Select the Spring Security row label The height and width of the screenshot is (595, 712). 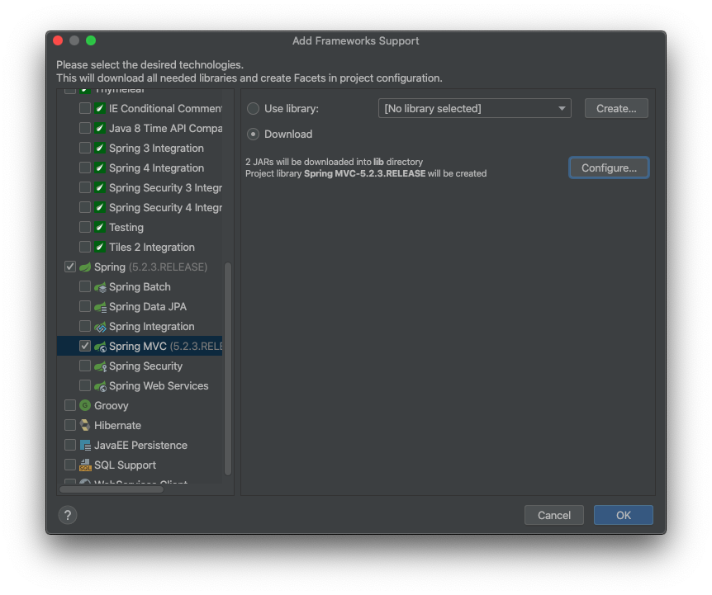(145, 366)
